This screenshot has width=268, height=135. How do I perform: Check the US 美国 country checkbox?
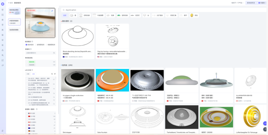27,125
